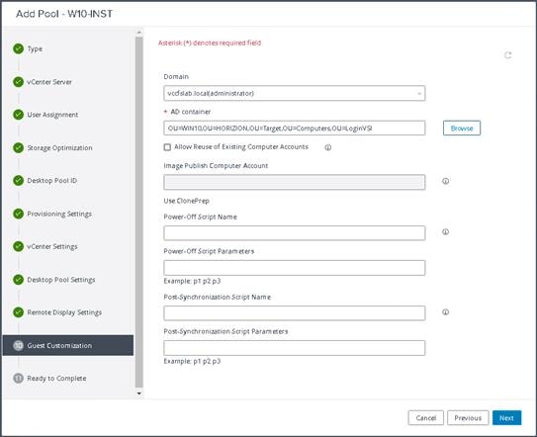This screenshot has width=537, height=437.
Task: Click the sidebar scrollbar up arrow
Action: (138, 33)
